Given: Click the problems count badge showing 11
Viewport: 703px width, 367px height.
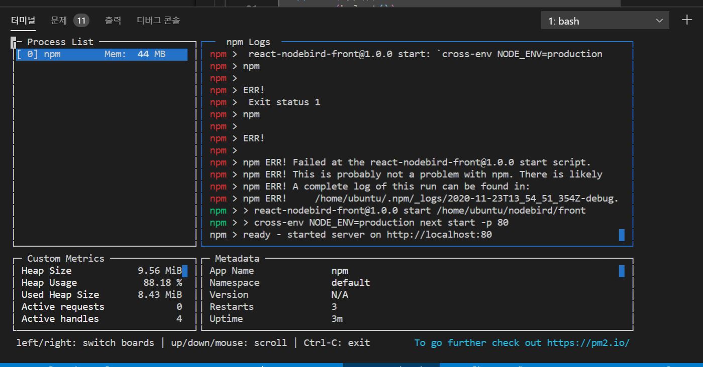Looking at the screenshot, I should pos(81,21).
